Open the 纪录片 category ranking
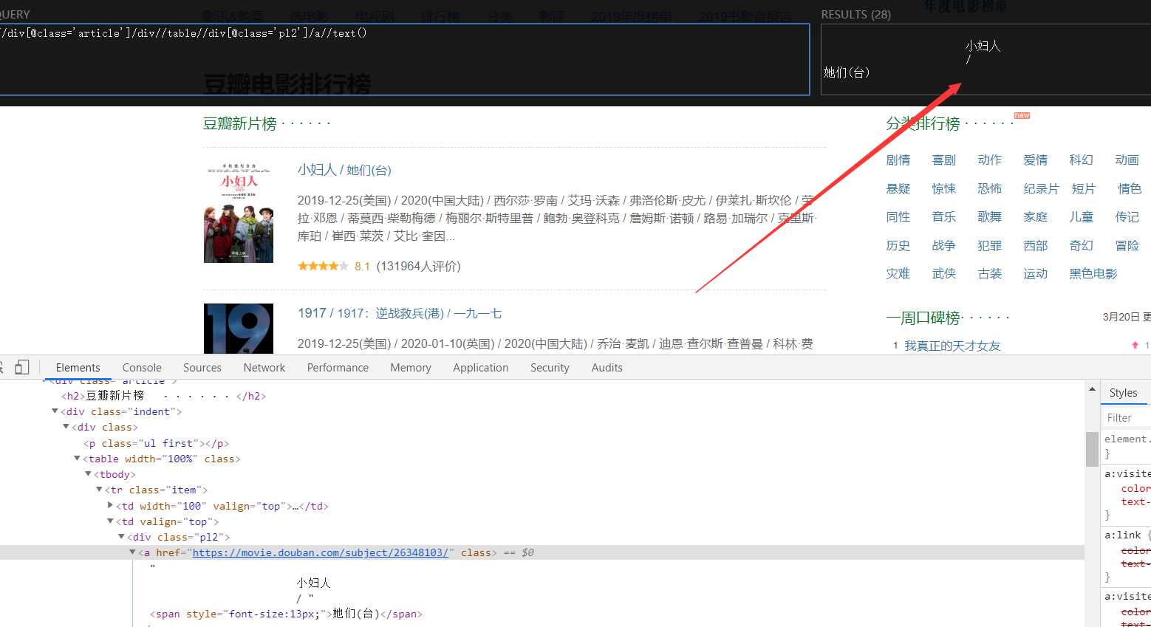1151x627 pixels. coord(1042,189)
